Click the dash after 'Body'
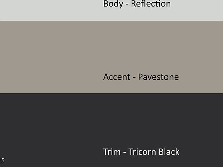 tap(127, 5)
